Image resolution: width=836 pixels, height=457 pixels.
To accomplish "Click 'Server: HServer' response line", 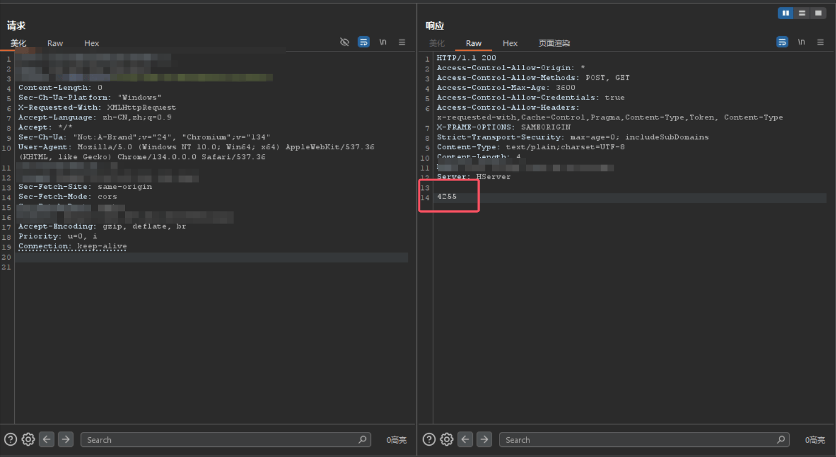I will coord(474,176).
